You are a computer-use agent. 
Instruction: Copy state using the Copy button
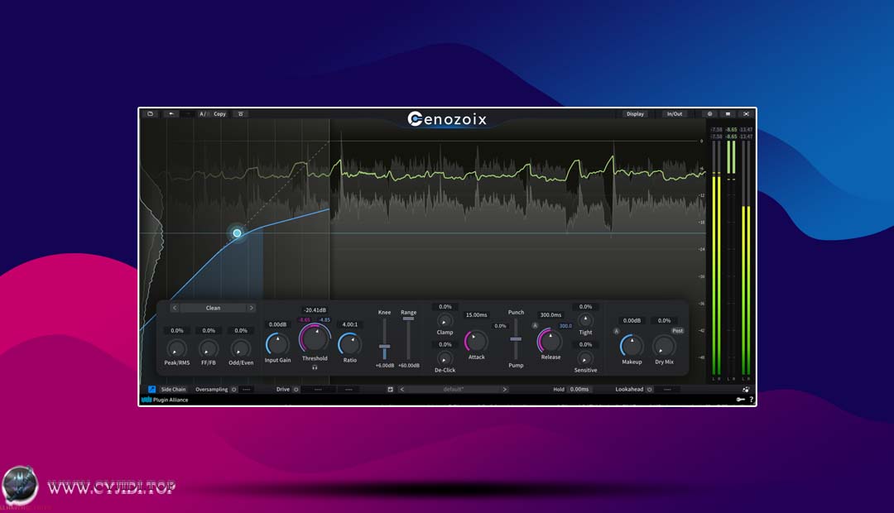point(219,114)
